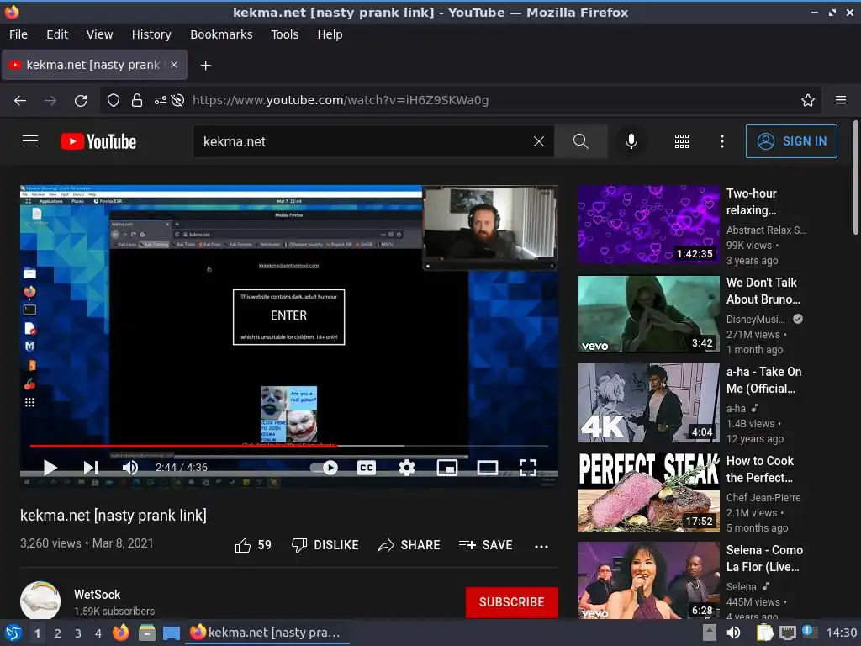Open the YouTube apps grid
The height and width of the screenshot is (646, 861).
pyautogui.click(x=681, y=141)
